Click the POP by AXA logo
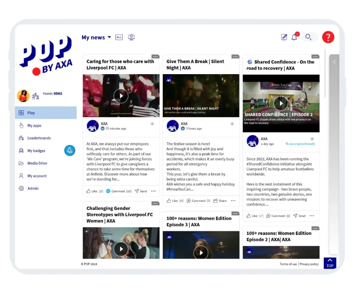This screenshot has width=355, height=292. 46,55
